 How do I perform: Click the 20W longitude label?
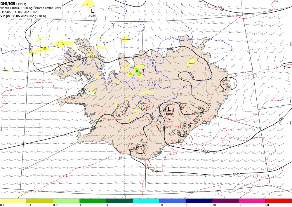[125, 1]
